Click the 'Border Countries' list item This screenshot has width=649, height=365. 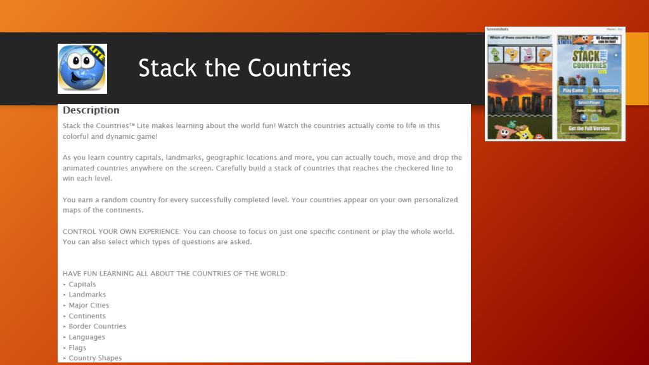97,326
